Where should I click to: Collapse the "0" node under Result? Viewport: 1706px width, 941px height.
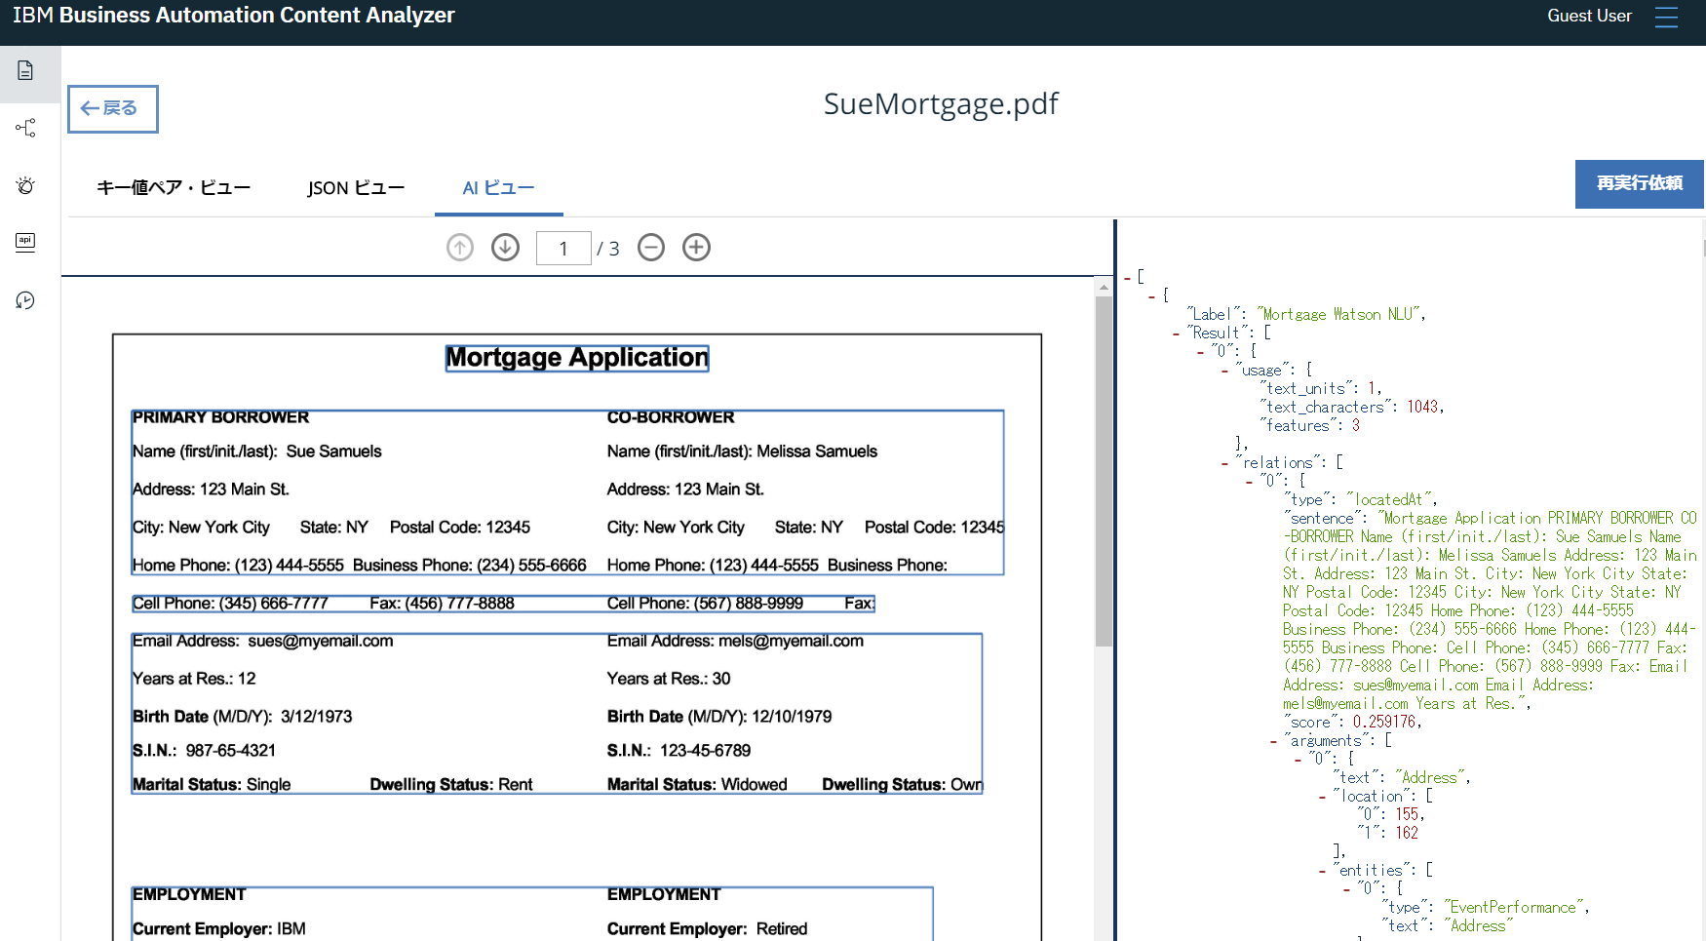(x=1201, y=352)
